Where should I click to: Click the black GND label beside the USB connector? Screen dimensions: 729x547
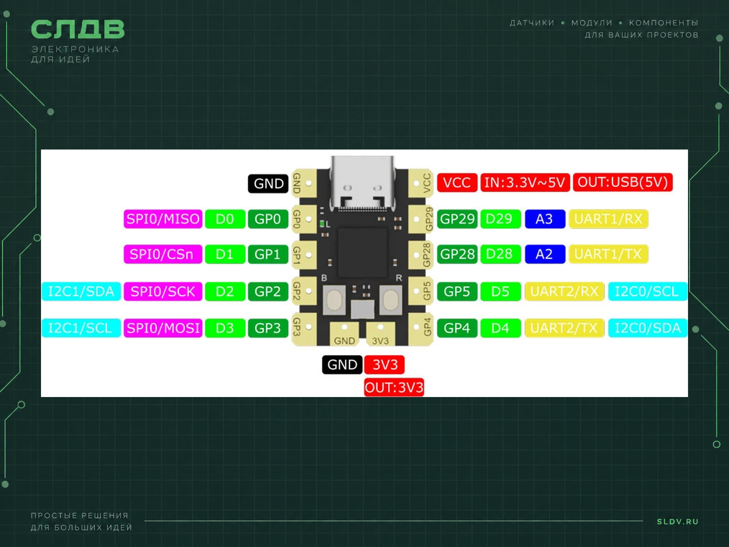pyautogui.click(x=268, y=183)
